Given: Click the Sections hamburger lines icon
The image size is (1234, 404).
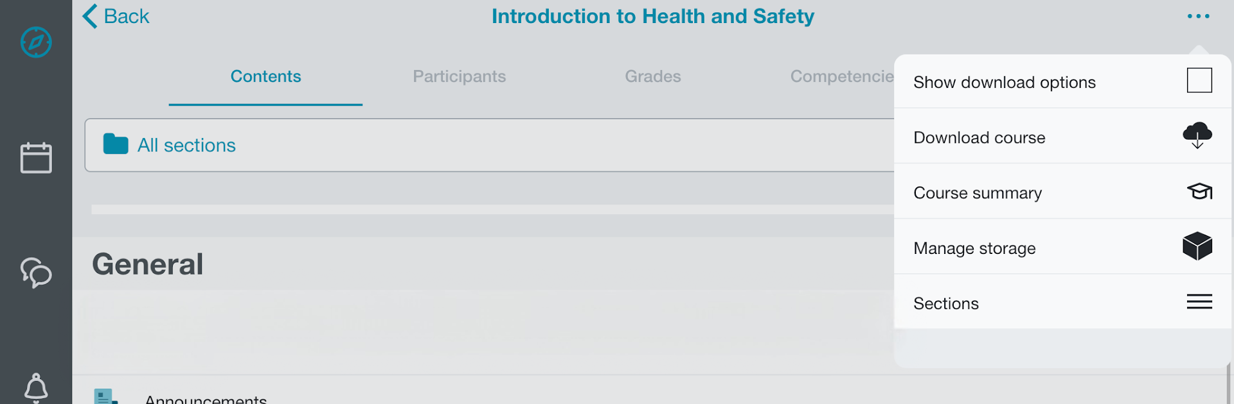Looking at the screenshot, I should [x=1199, y=301].
